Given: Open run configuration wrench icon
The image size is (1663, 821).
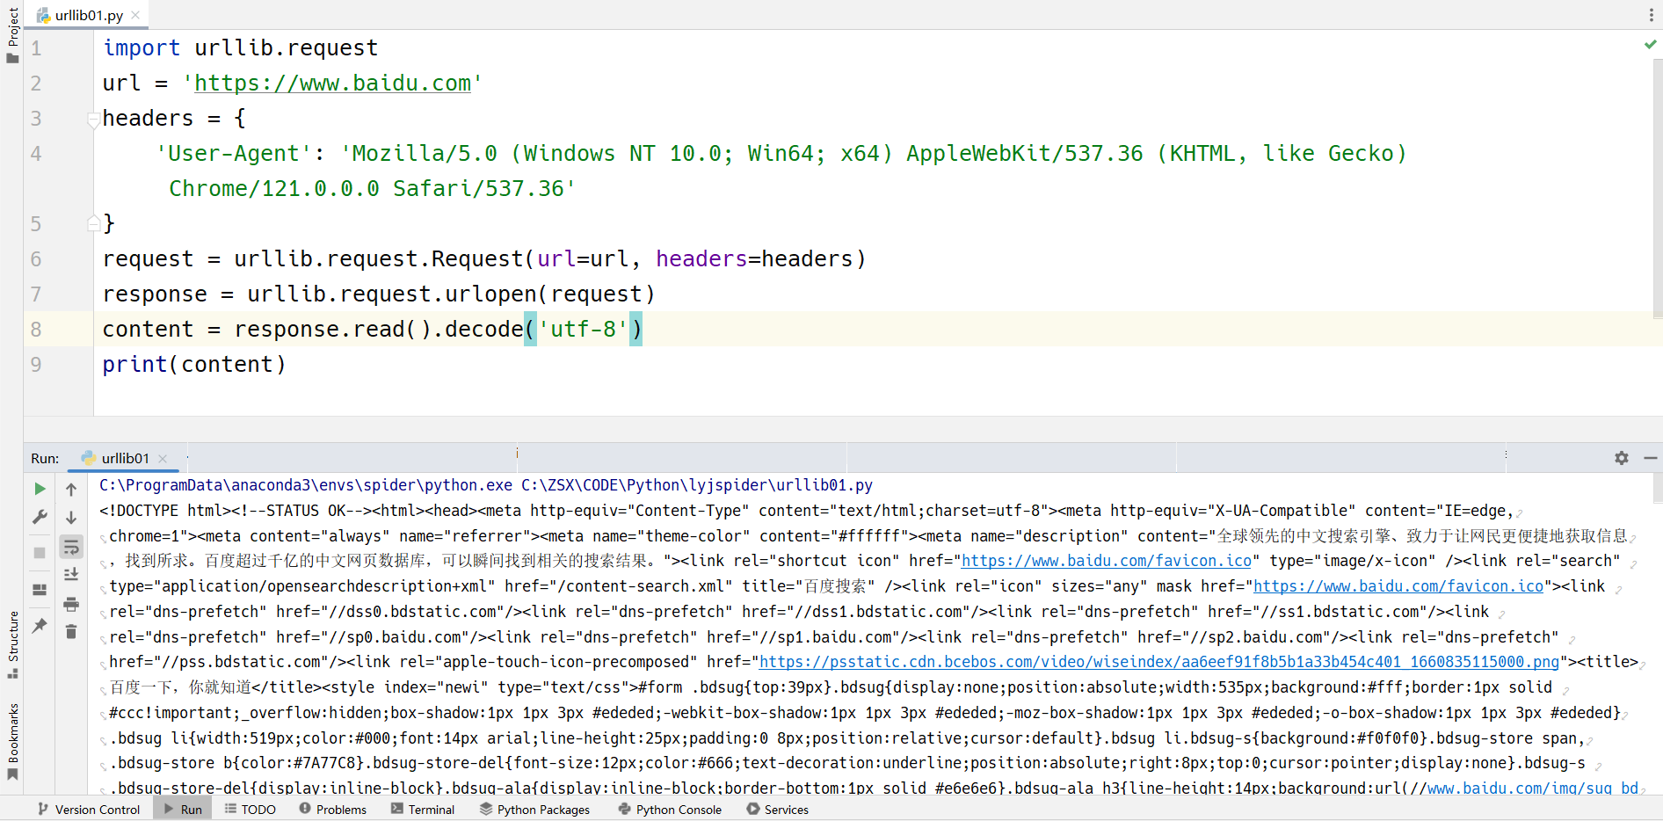Looking at the screenshot, I should (40, 517).
